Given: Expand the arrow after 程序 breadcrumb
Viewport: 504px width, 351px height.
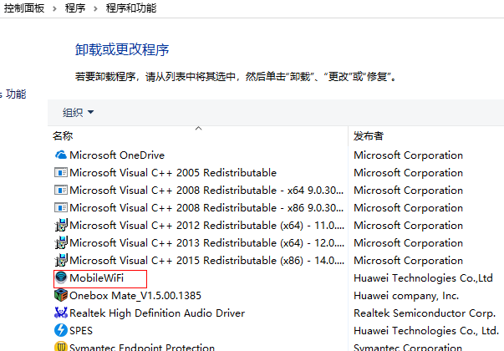Looking at the screenshot, I should pyautogui.click(x=95, y=8).
